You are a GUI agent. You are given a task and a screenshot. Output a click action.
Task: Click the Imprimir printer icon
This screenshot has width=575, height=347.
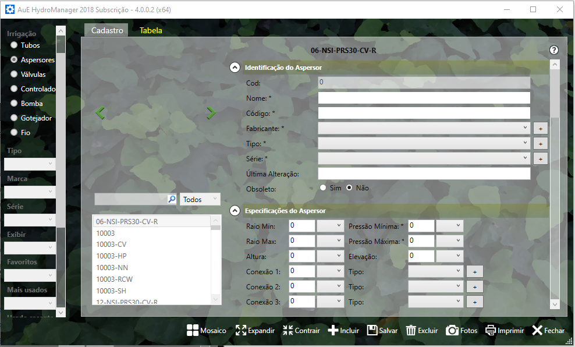click(491, 331)
